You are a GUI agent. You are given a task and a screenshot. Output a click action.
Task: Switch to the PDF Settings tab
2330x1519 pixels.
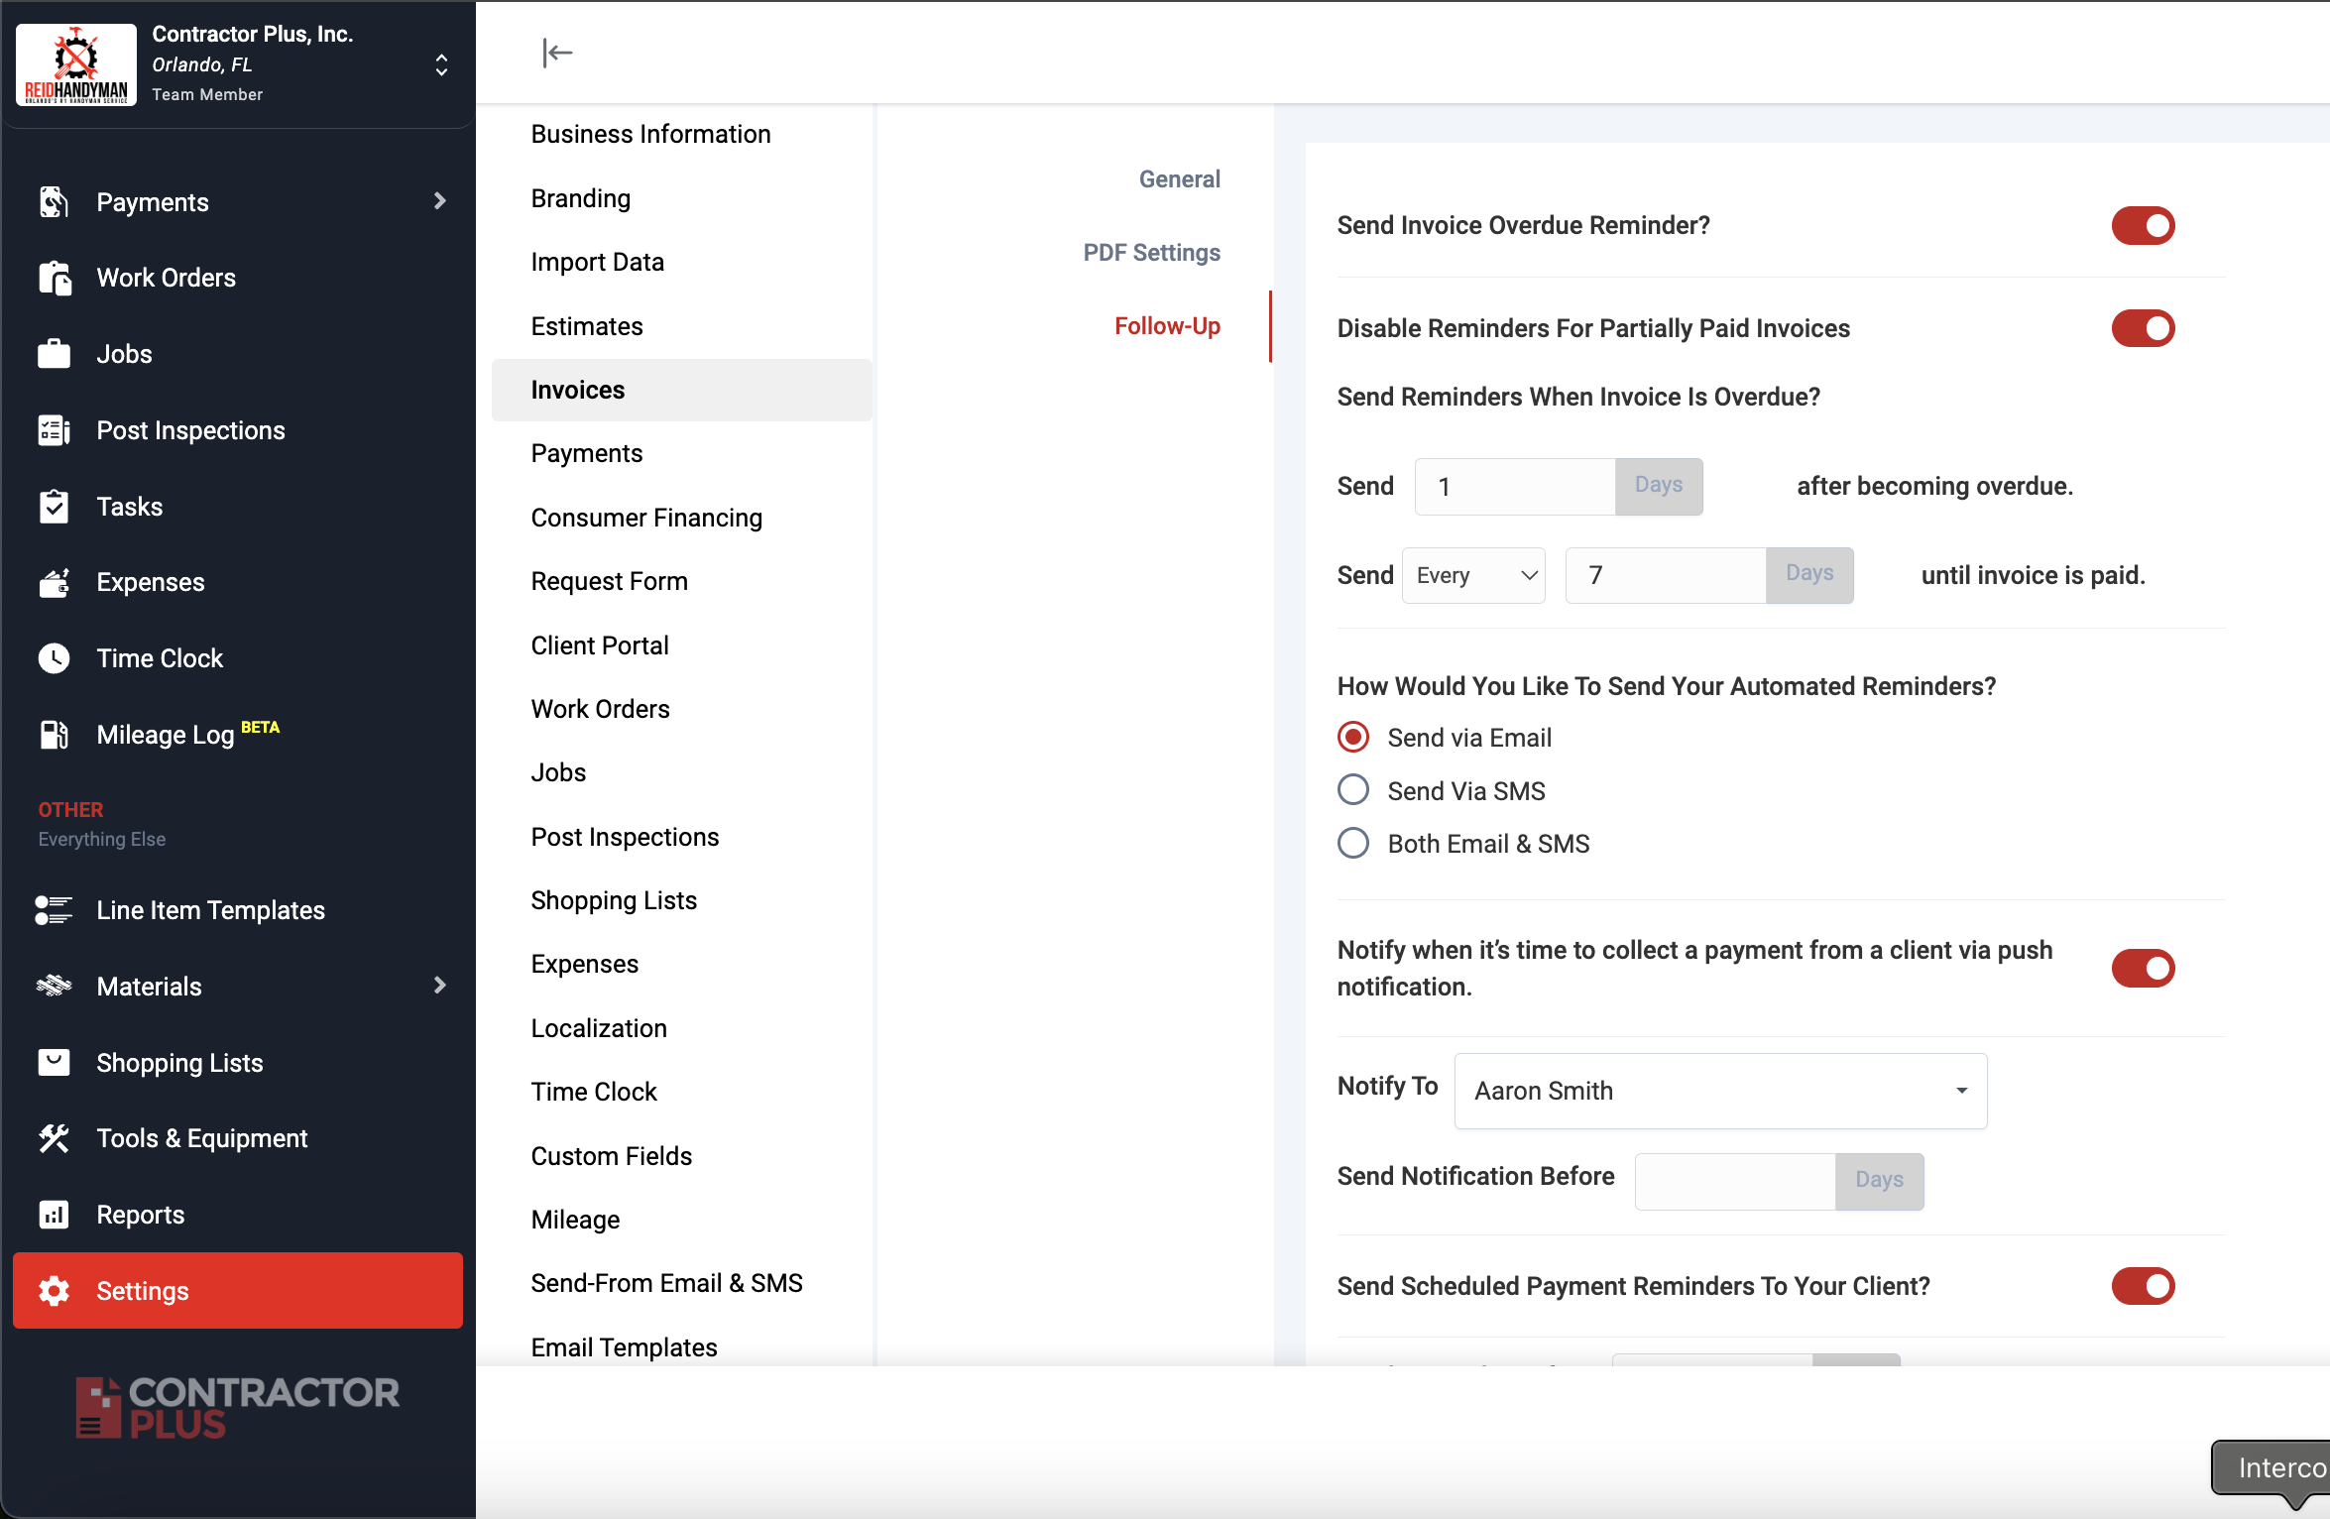(1151, 253)
